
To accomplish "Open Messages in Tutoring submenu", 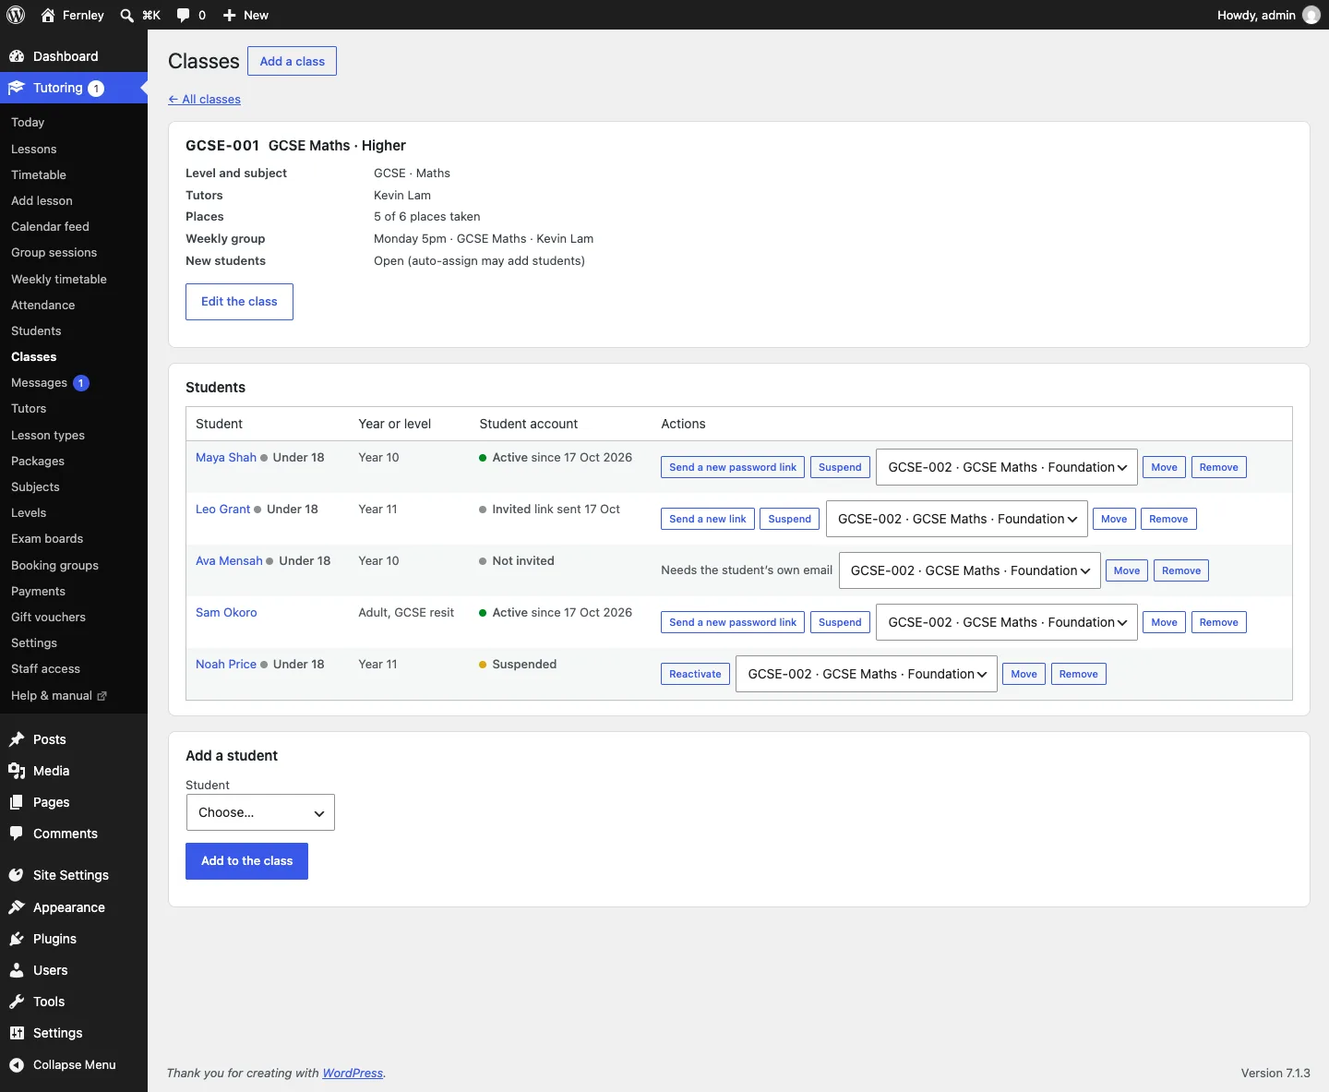I will click(39, 383).
